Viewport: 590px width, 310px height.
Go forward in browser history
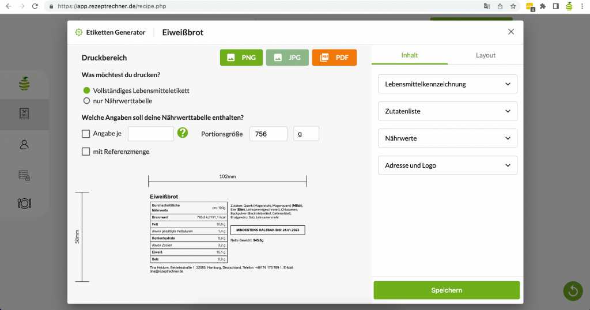tap(21, 6)
